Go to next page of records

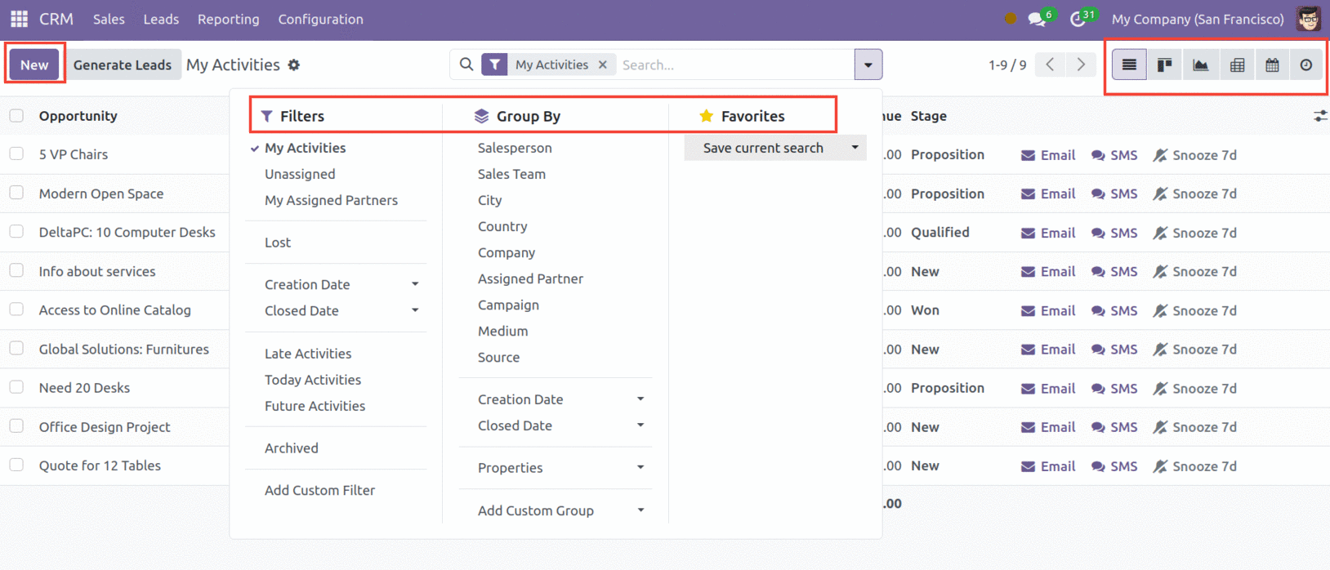(x=1081, y=65)
